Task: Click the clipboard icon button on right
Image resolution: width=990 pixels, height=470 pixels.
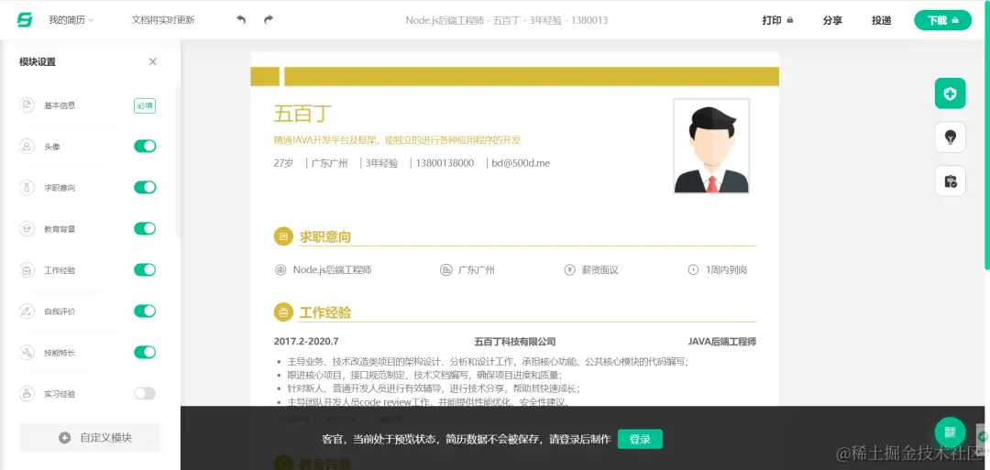Action: 950,181
